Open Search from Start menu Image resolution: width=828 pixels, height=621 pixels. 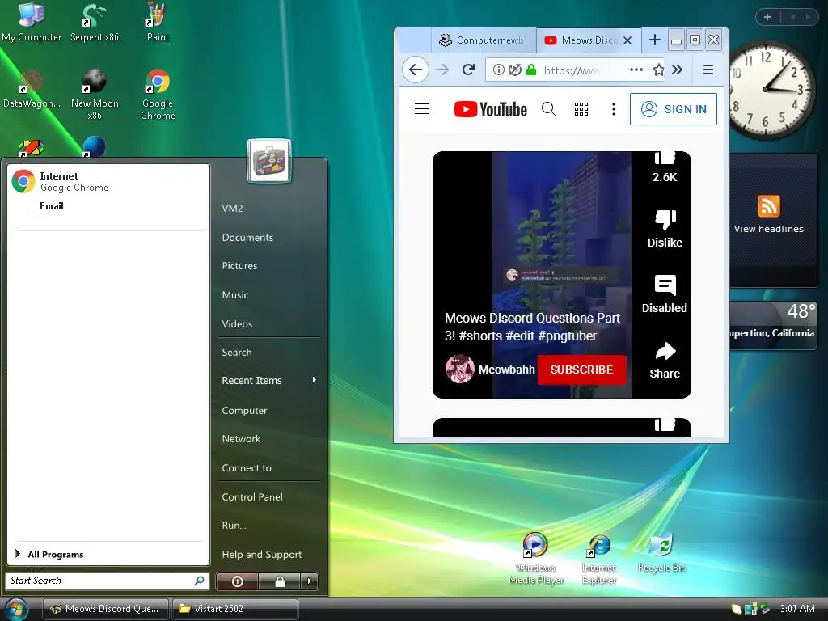237,353
